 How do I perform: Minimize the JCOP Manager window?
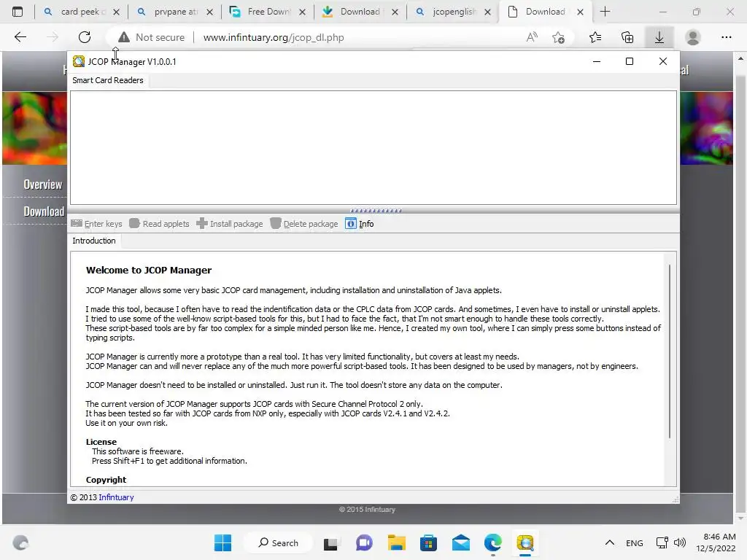(597, 61)
